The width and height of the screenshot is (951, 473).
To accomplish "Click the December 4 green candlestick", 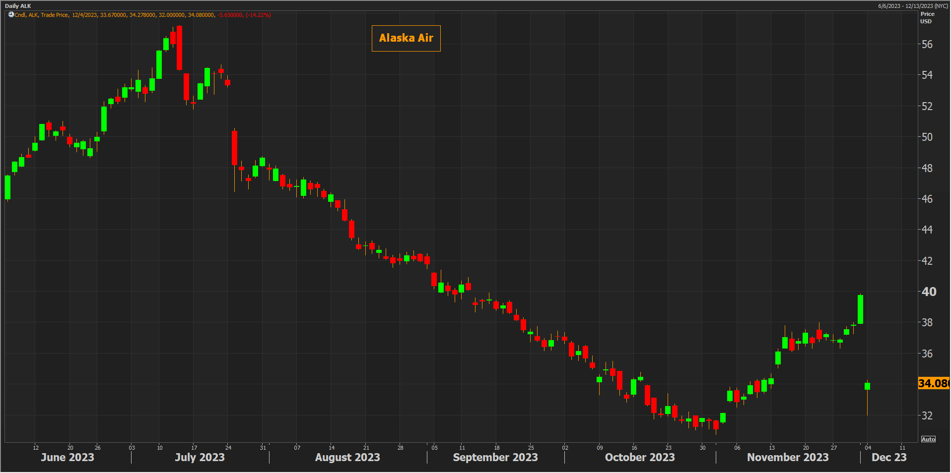I will [867, 386].
